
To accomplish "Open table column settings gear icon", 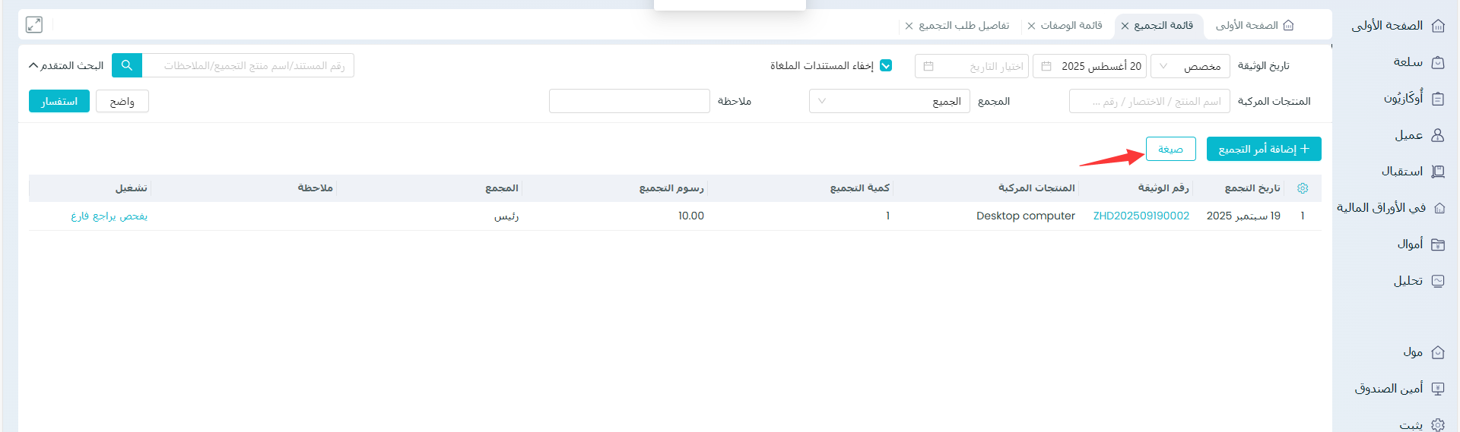I will point(1302,188).
